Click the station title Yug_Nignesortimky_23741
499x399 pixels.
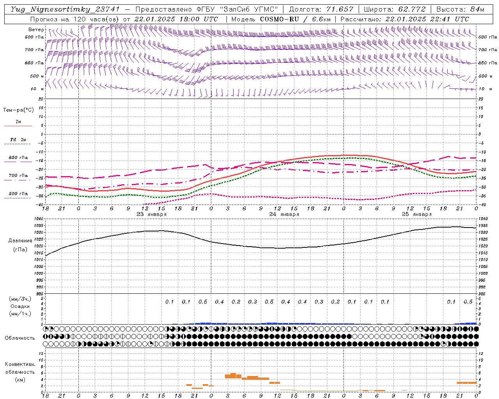coord(65,9)
